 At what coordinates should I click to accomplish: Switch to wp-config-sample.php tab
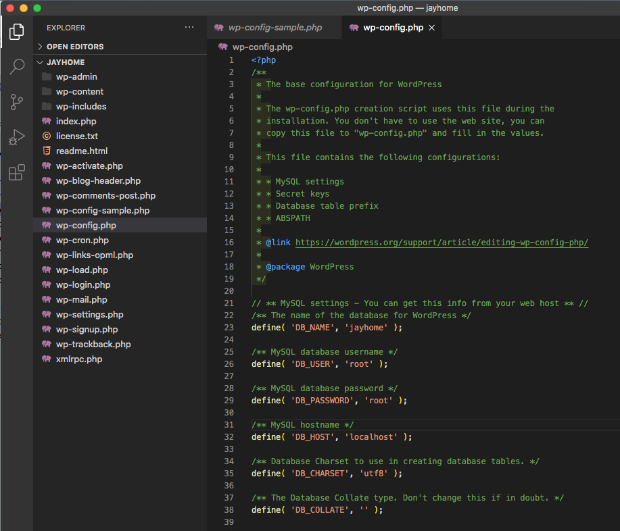(275, 28)
